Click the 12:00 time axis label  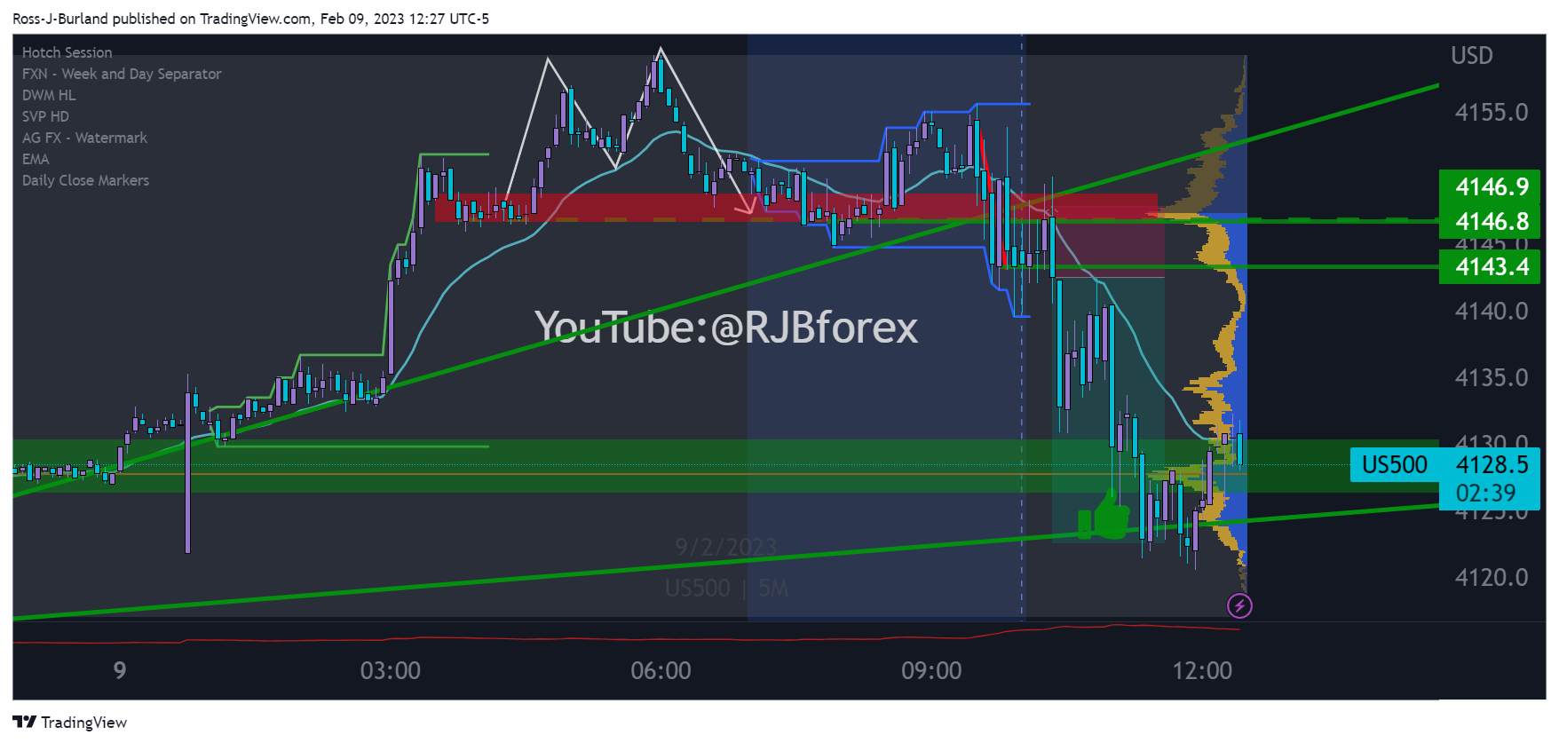(1202, 670)
